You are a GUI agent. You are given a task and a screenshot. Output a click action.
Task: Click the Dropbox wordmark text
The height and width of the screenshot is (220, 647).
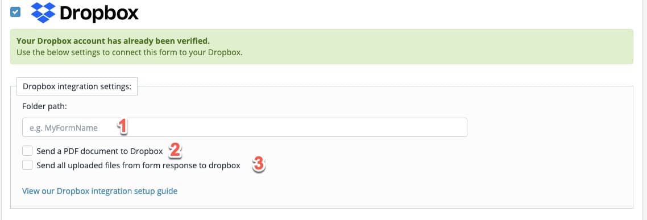coord(99,13)
